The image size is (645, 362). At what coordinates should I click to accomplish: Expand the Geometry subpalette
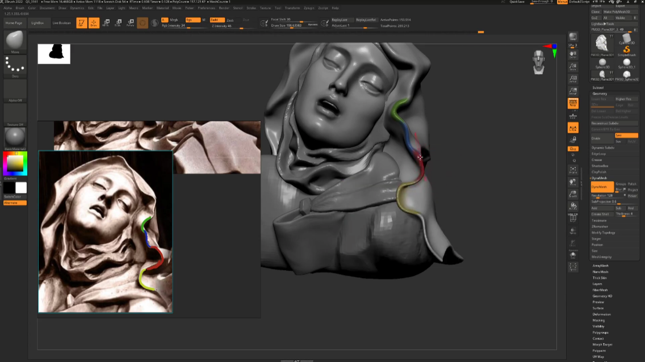pyautogui.click(x=600, y=94)
